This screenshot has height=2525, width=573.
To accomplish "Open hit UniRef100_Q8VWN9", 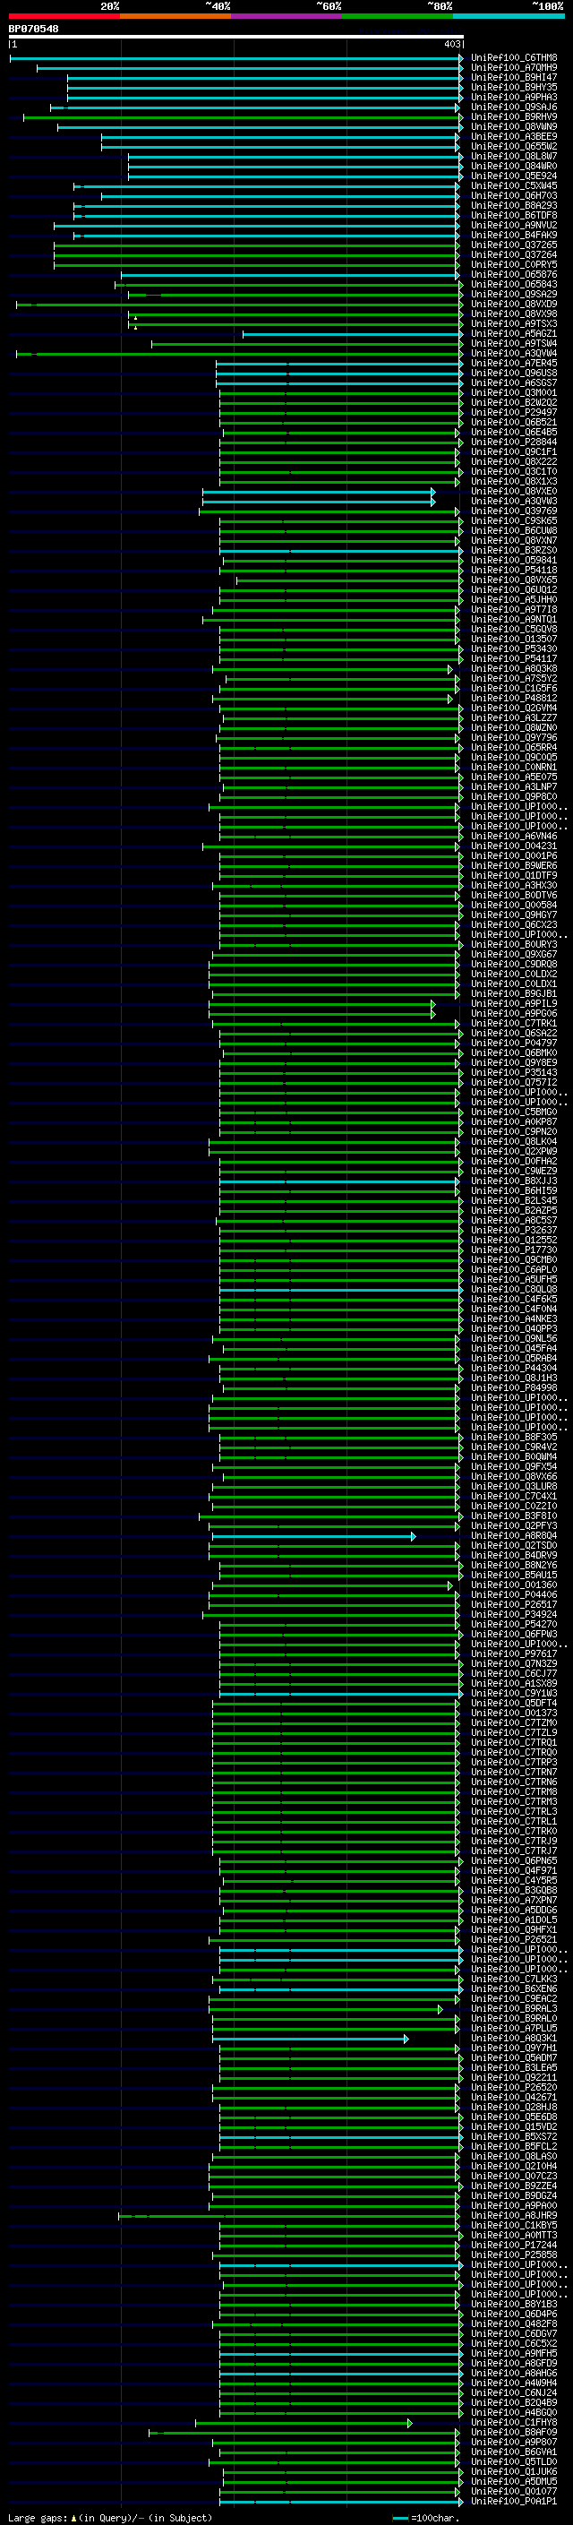I will (514, 126).
